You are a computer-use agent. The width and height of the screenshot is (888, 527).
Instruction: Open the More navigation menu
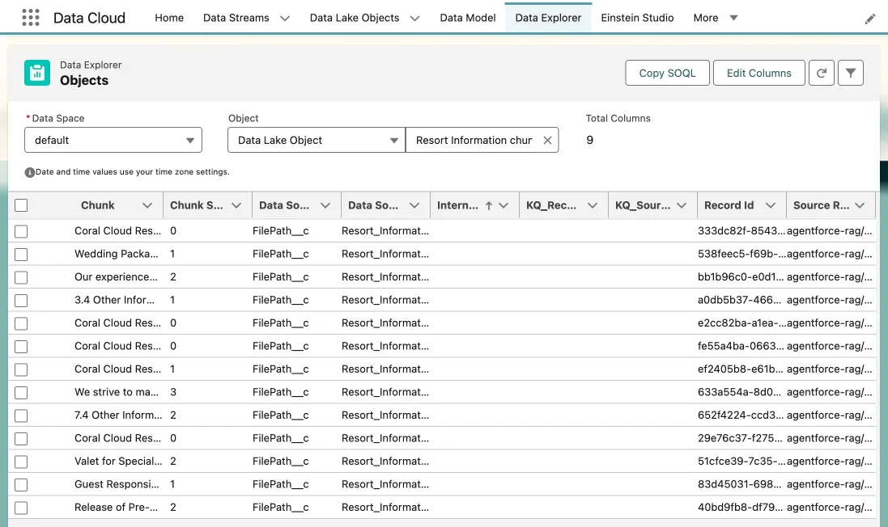click(716, 18)
